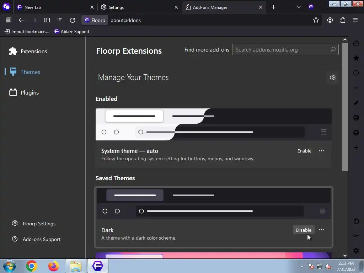Image resolution: width=364 pixels, height=273 pixels.
Task: Open the gear tools menu for all themes
Action: pos(333,77)
